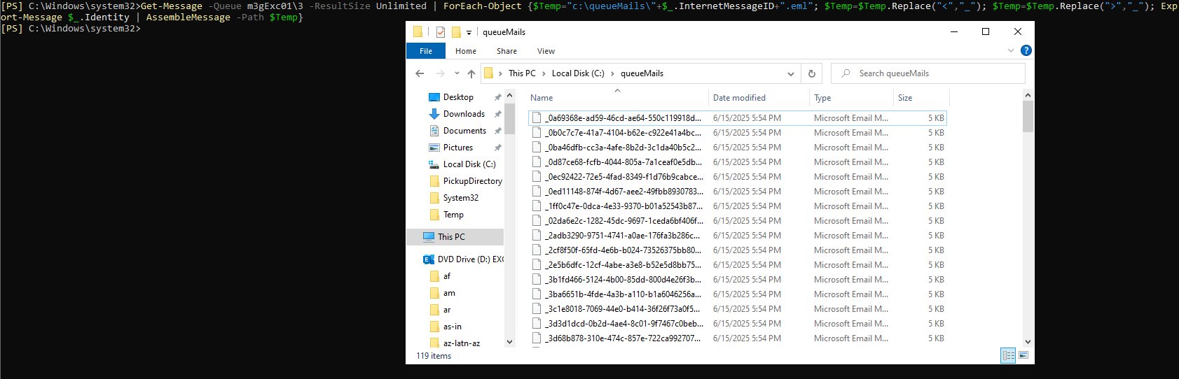The image size is (1179, 379).
Task: Click the file icon of _2cf8f50f-65fd-4e6b file
Action: tap(537, 250)
